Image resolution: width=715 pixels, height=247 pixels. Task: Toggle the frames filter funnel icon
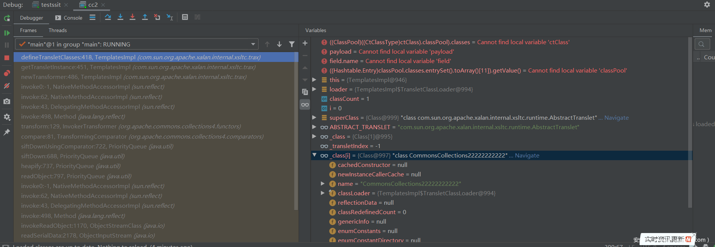[x=292, y=44]
